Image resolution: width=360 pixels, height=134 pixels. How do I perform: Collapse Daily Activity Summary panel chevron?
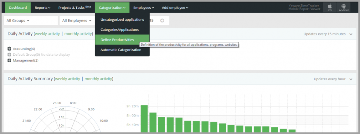[x=351, y=79]
